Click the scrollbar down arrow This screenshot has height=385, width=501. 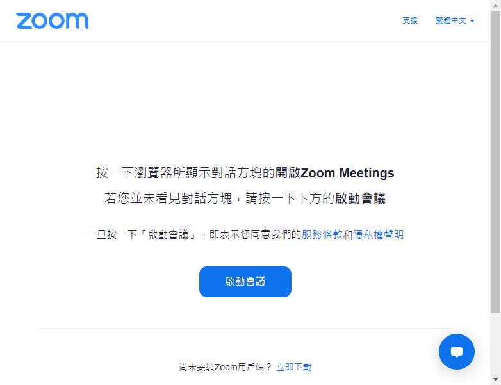pos(495,379)
